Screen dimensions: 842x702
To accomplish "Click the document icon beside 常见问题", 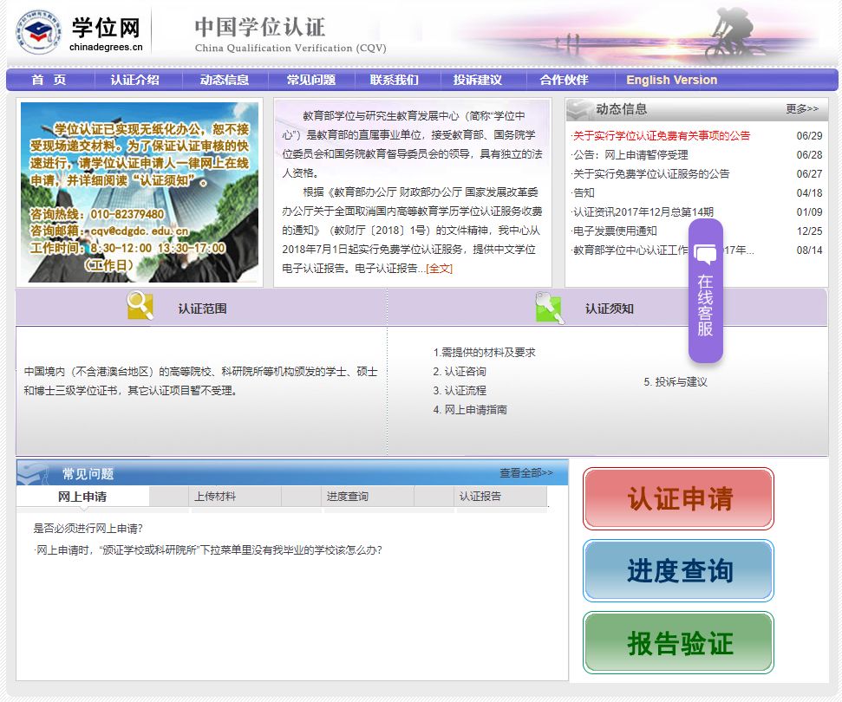I will coord(36,471).
